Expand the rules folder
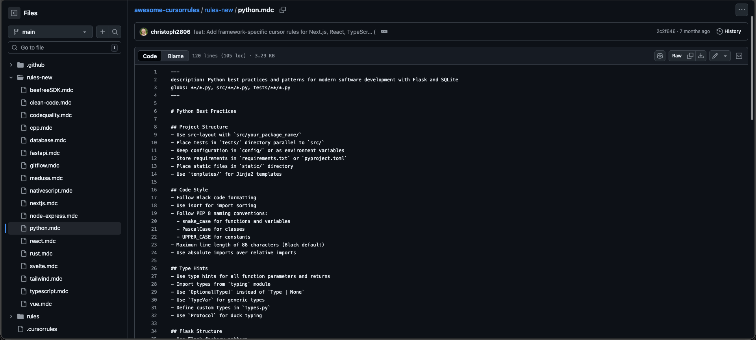This screenshot has width=756, height=340. pyautogui.click(x=11, y=316)
